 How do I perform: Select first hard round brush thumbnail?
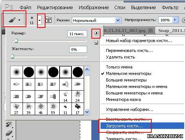(29, 72)
